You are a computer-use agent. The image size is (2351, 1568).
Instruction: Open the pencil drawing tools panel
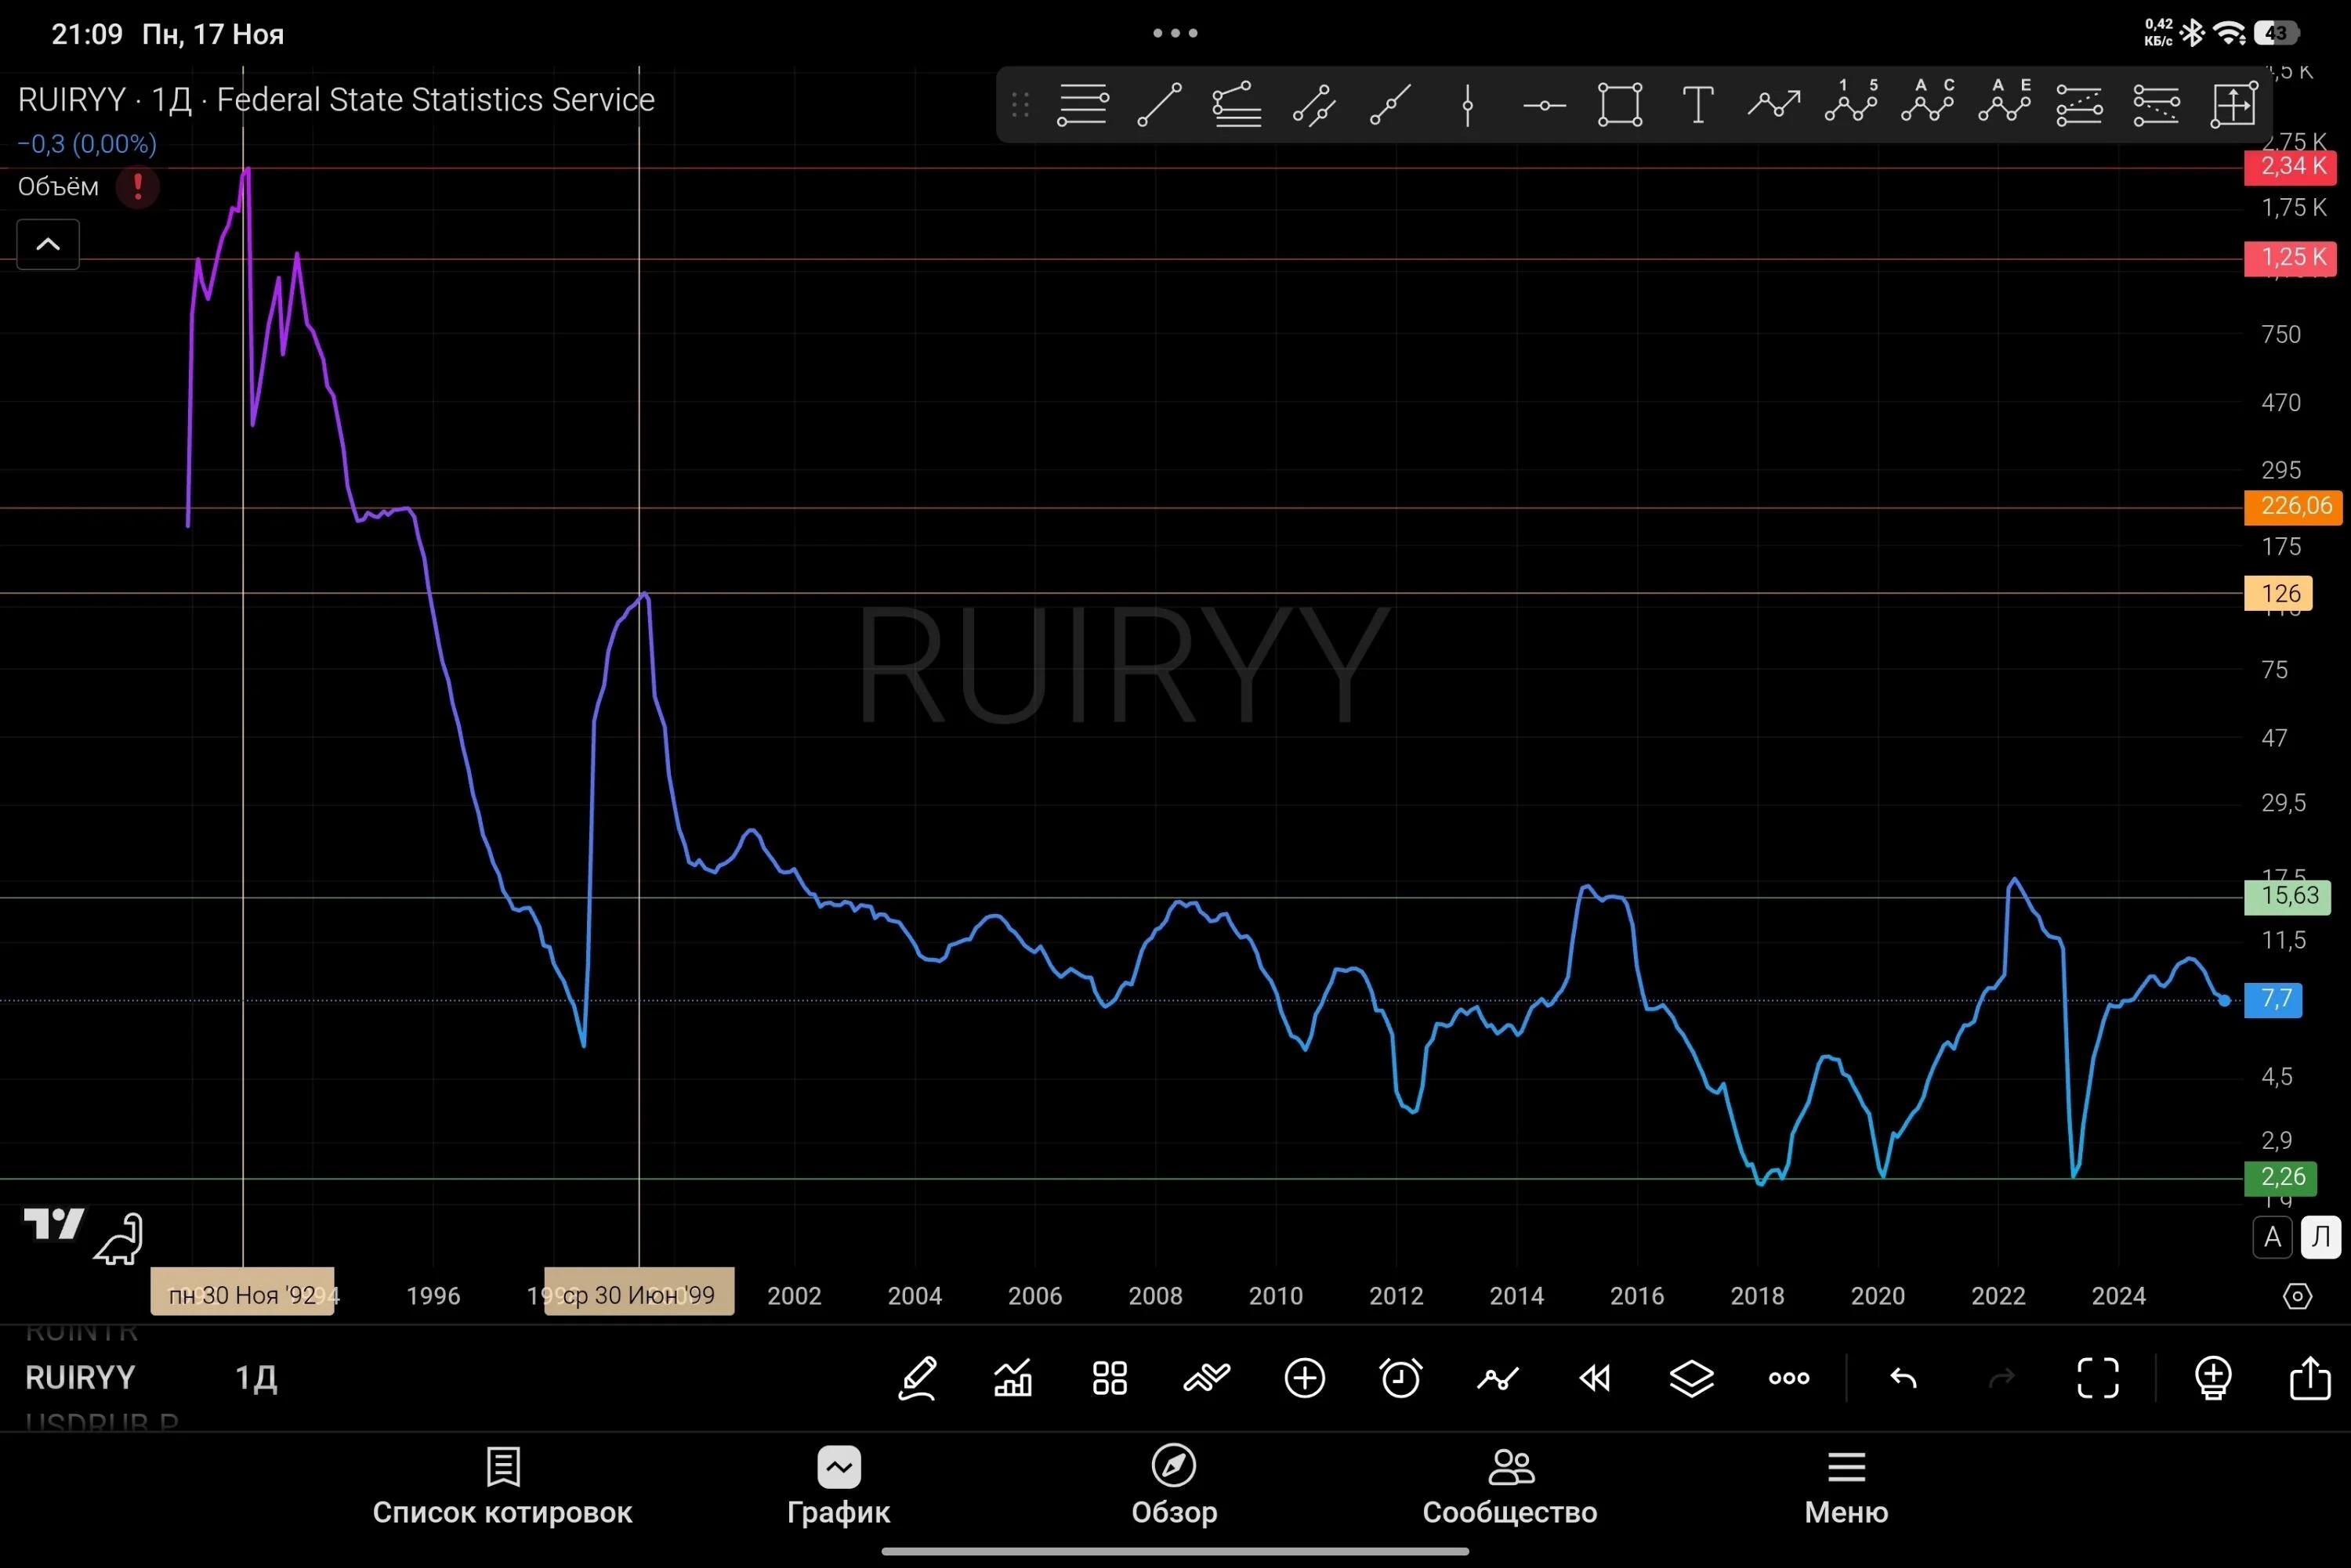918,1378
